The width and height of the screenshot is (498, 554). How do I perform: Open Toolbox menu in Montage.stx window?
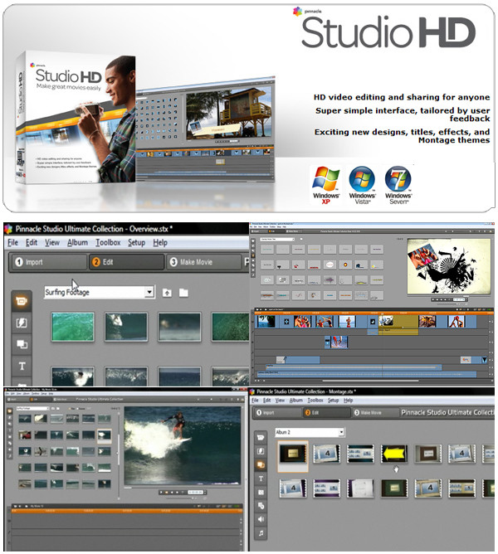coord(315,401)
